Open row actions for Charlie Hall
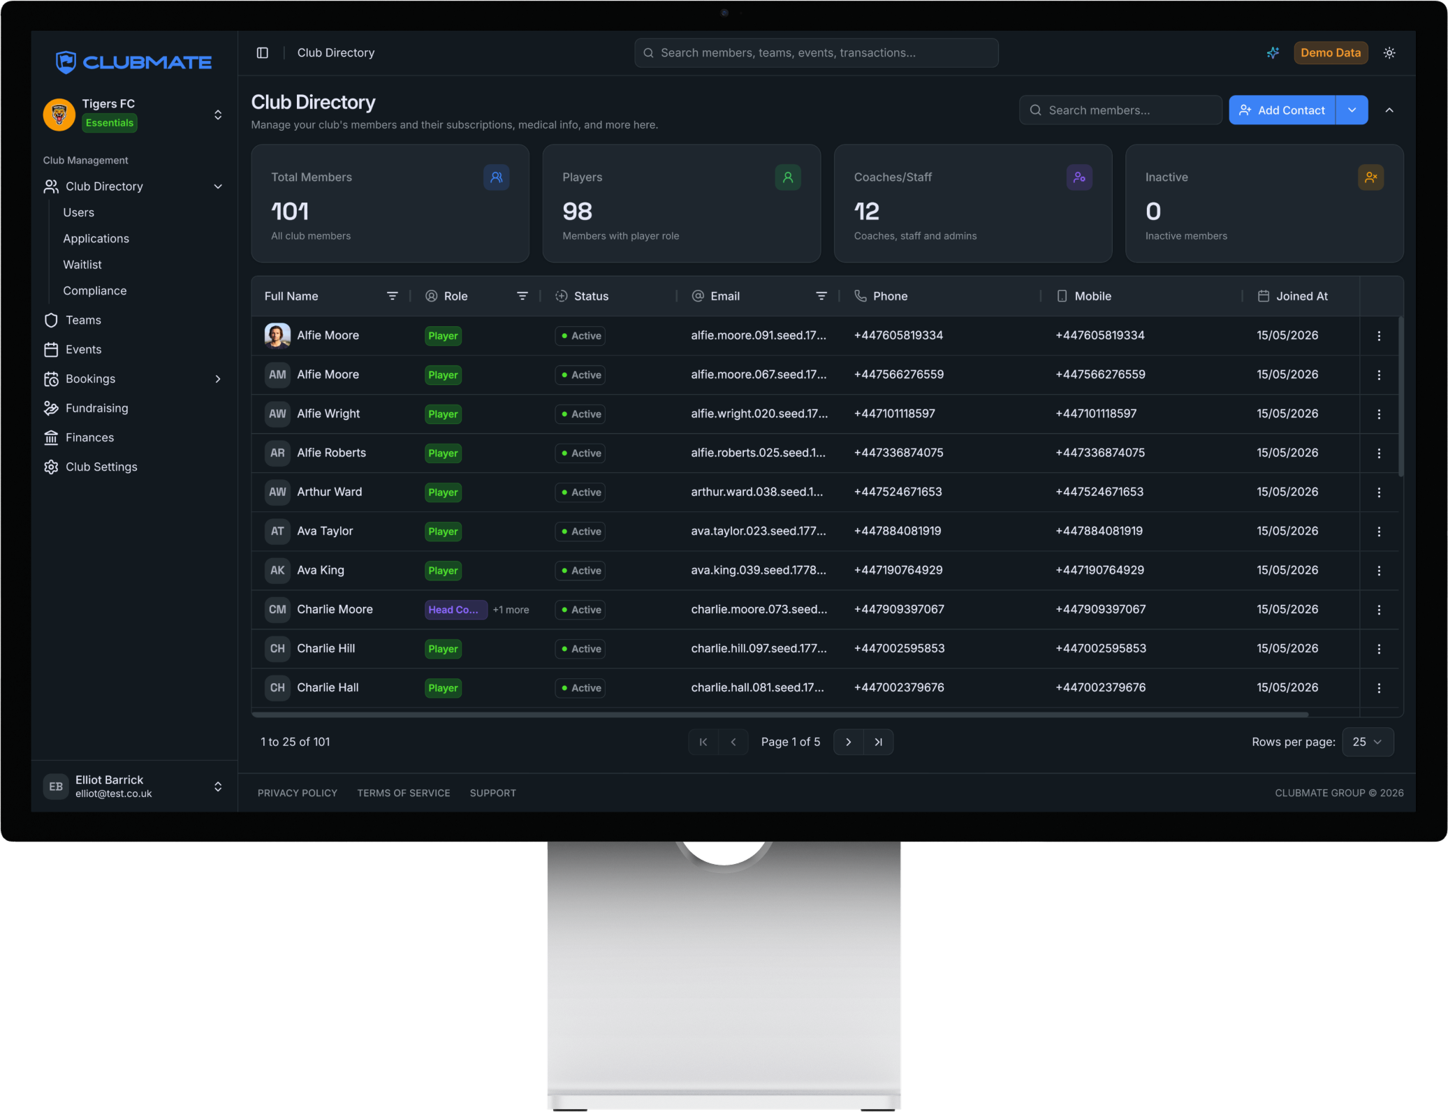Viewport: 1448px width, 1112px height. (x=1379, y=688)
